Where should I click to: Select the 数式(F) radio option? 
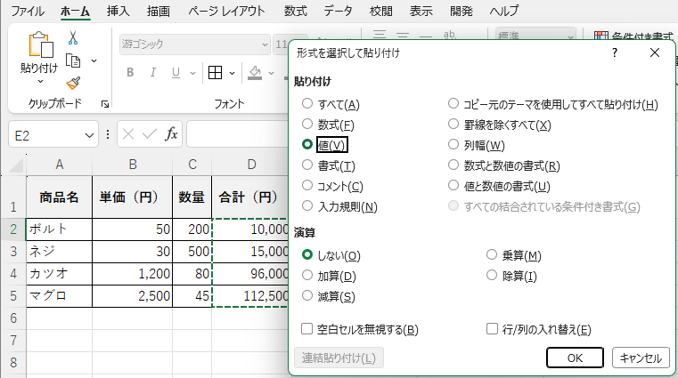[x=307, y=125]
